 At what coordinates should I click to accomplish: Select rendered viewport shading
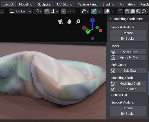144,11
